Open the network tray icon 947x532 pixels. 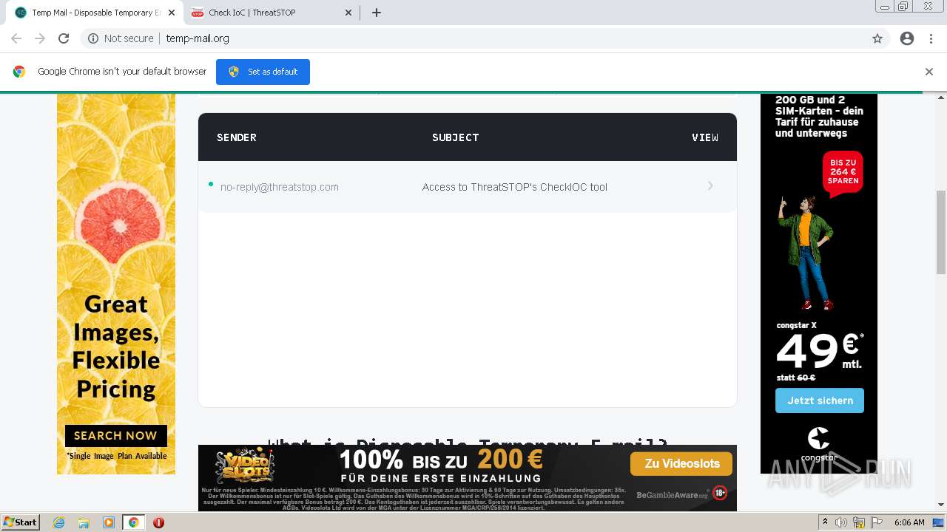(859, 522)
